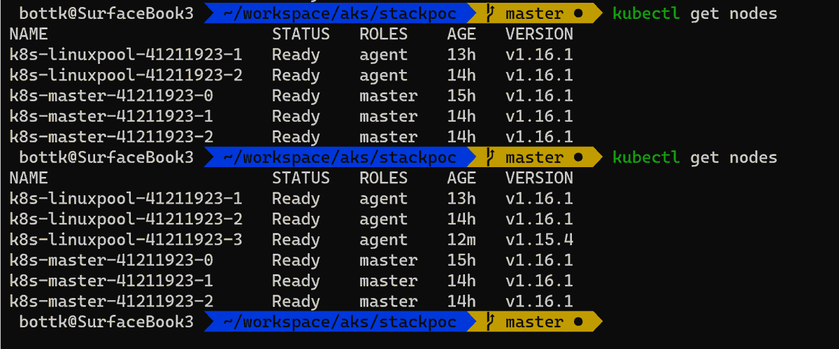Click NAME header in the six-node listing

tap(29, 178)
